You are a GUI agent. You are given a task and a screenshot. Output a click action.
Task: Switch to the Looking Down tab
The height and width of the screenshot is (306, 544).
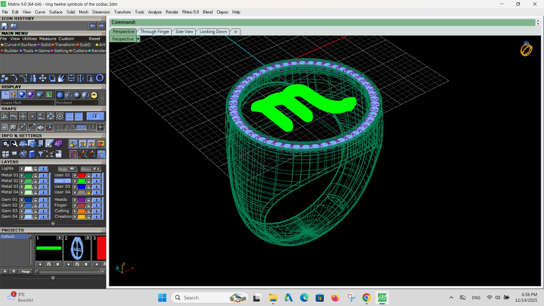coord(213,31)
